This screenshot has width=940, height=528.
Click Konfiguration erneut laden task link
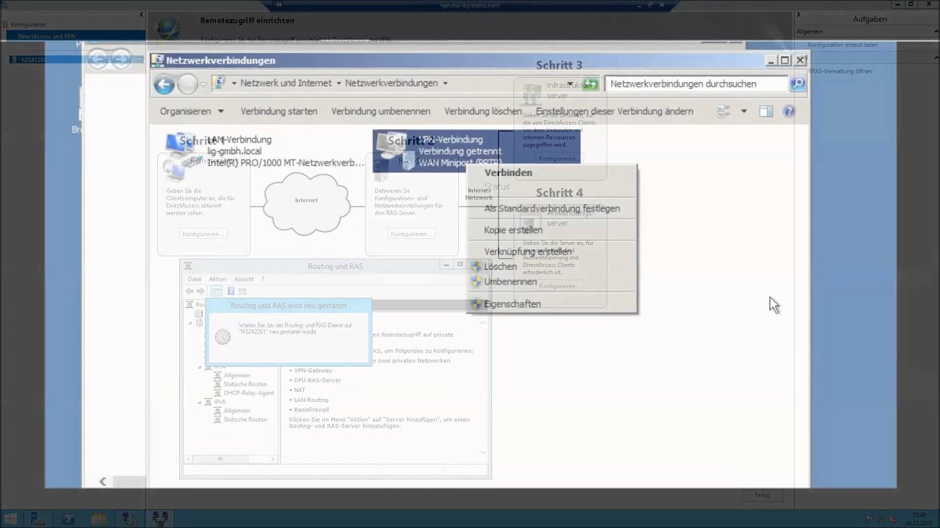pyautogui.click(x=842, y=45)
